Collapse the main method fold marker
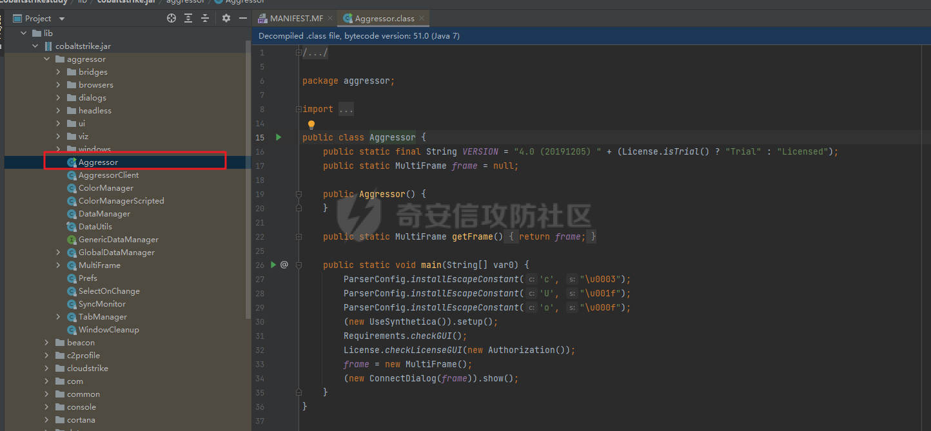This screenshot has height=431, width=931. (x=299, y=265)
